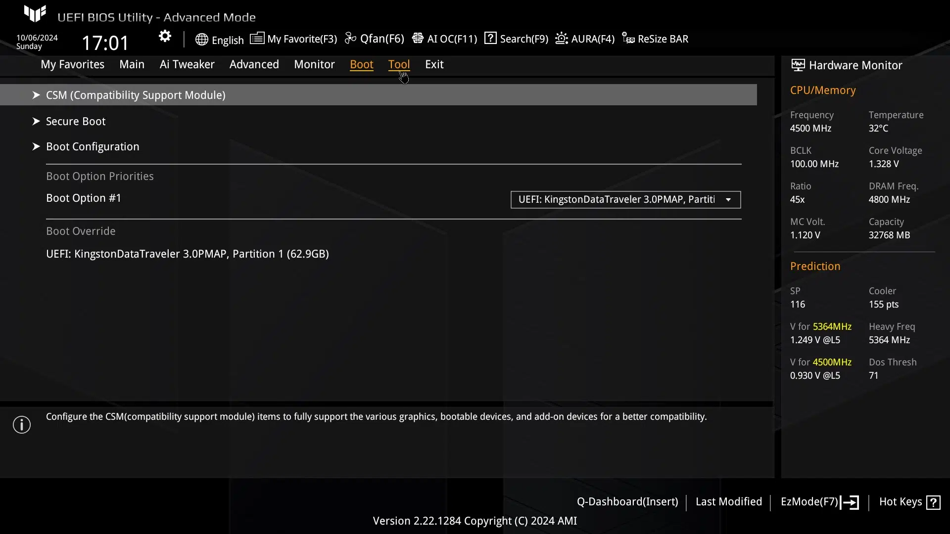This screenshot has height=534, width=950.
Task: Toggle ReSize BAR setting
Action: (663, 39)
